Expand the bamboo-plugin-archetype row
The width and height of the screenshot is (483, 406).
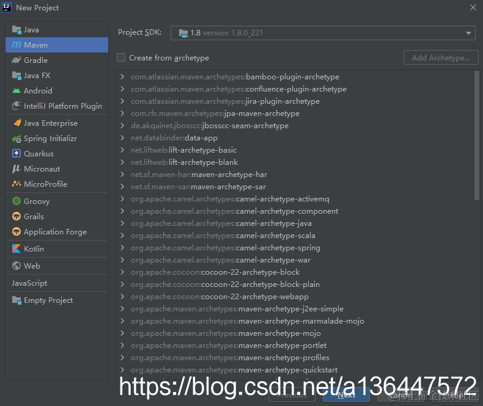(122, 76)
